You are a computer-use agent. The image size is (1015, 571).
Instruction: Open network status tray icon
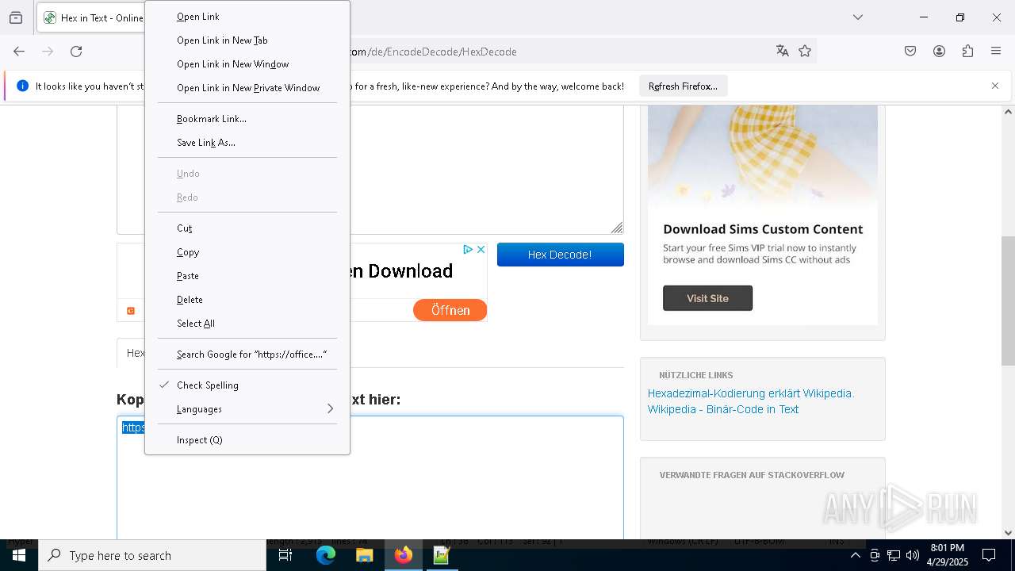[894, 555]
